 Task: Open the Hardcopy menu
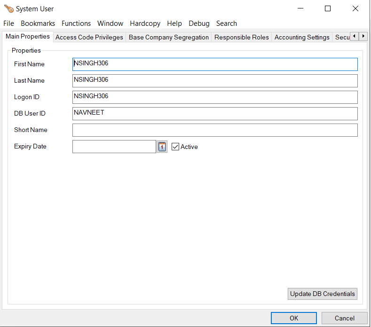(145, 23)
